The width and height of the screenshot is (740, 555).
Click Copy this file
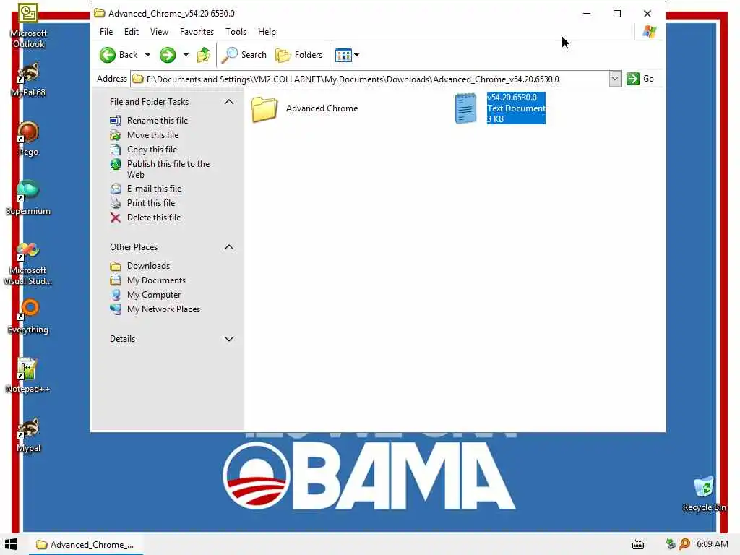[x=152, y=150]
